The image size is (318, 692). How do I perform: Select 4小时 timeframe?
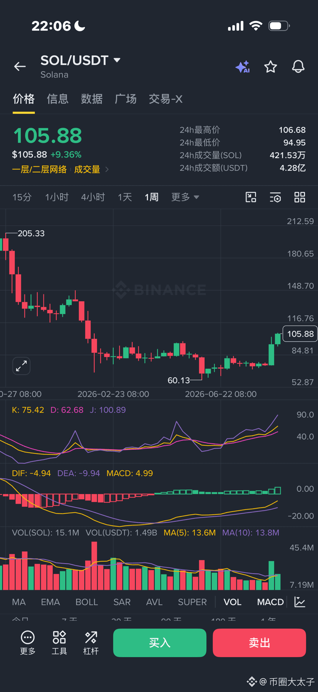click(x=93, y=197)
